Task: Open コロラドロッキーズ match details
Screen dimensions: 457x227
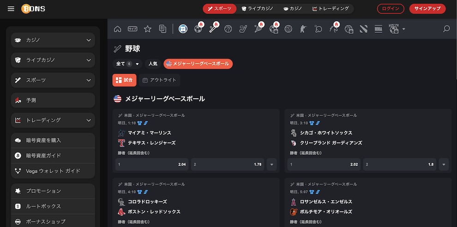Action: click(147, 202)
